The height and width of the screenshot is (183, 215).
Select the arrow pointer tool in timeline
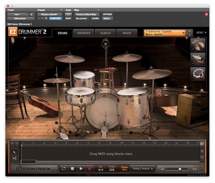click(x=15, y=152)
